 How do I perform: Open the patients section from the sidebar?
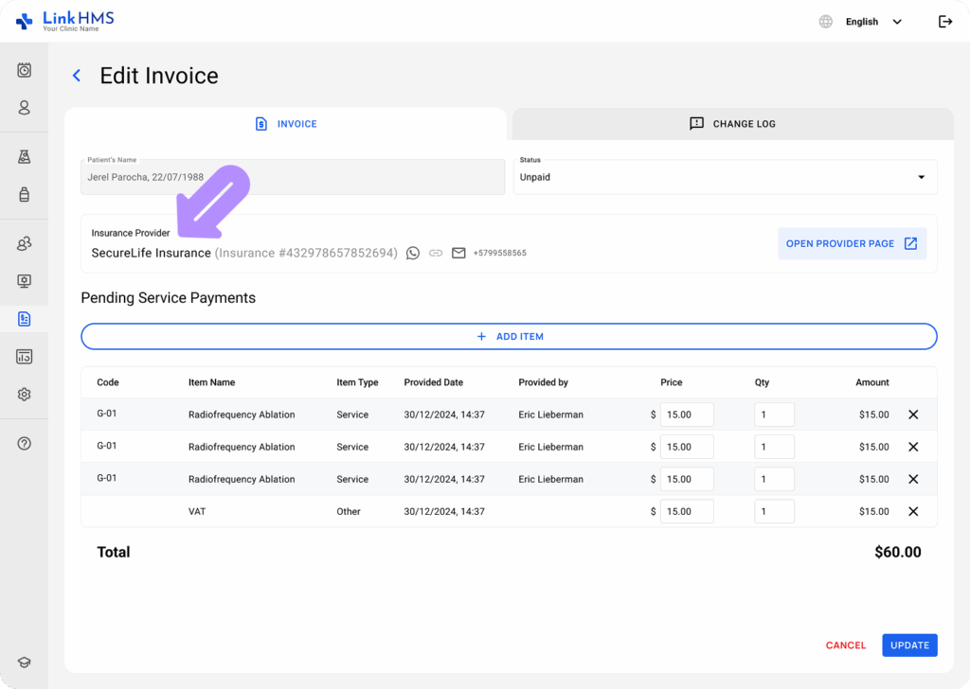(x=24, y=108)
